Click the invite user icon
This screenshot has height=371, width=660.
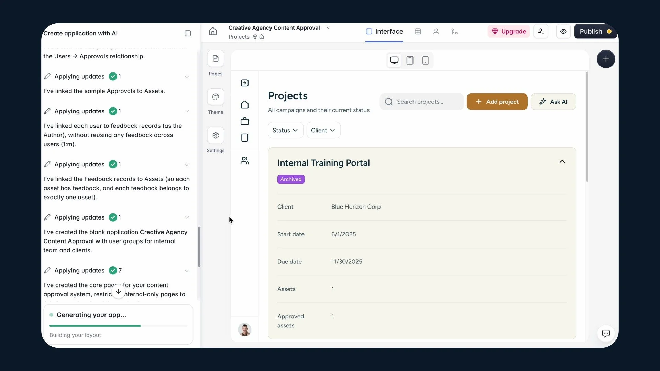(541, 32)
